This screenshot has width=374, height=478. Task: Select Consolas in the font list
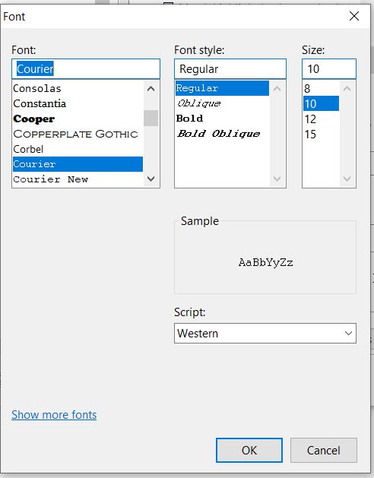click(x=78, y=88)
